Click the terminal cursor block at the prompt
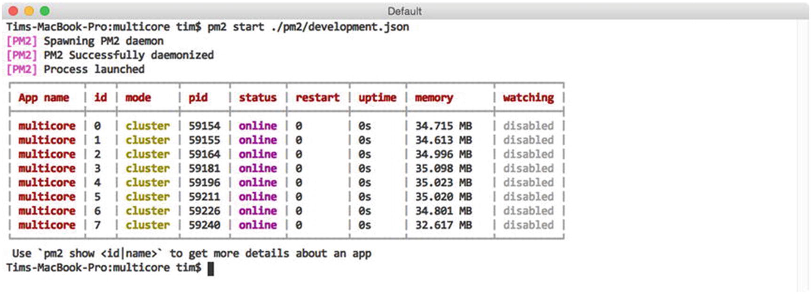This screenshot has width=811, height=294. [x=211, y=269]
